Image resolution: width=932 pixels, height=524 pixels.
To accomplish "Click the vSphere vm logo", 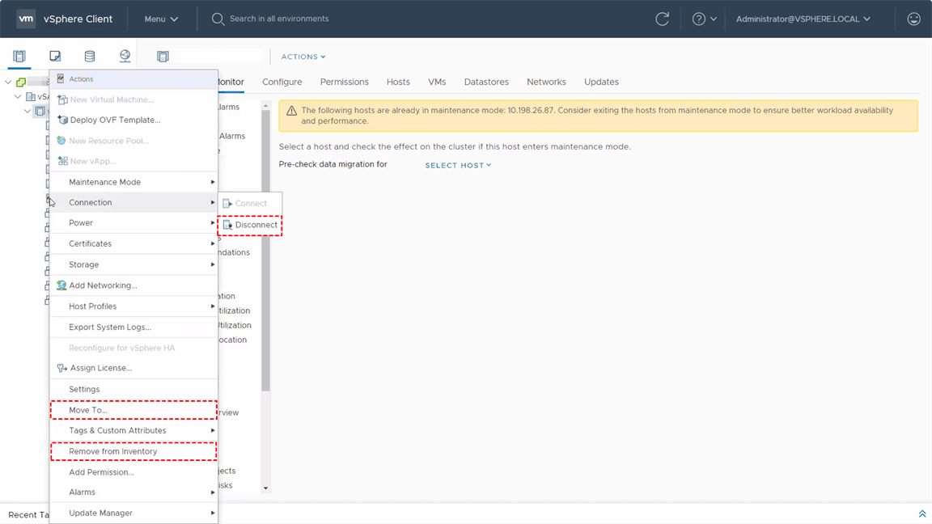I will click(x=26, y=19).
